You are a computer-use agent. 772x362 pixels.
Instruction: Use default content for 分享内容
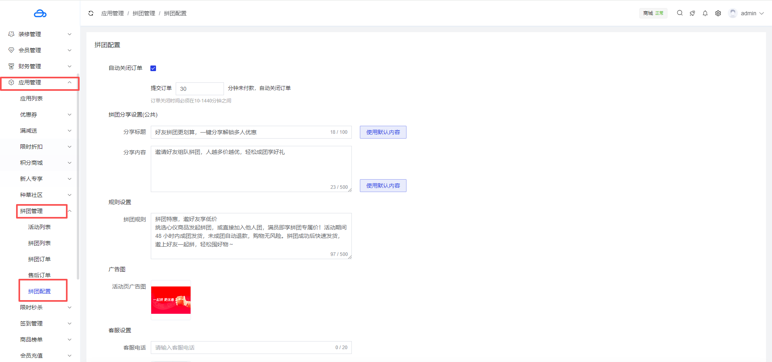(383, 186)
